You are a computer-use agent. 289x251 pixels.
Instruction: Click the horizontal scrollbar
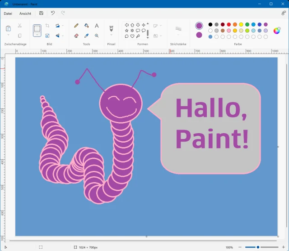pyautogui.click(x=143, y=240)
